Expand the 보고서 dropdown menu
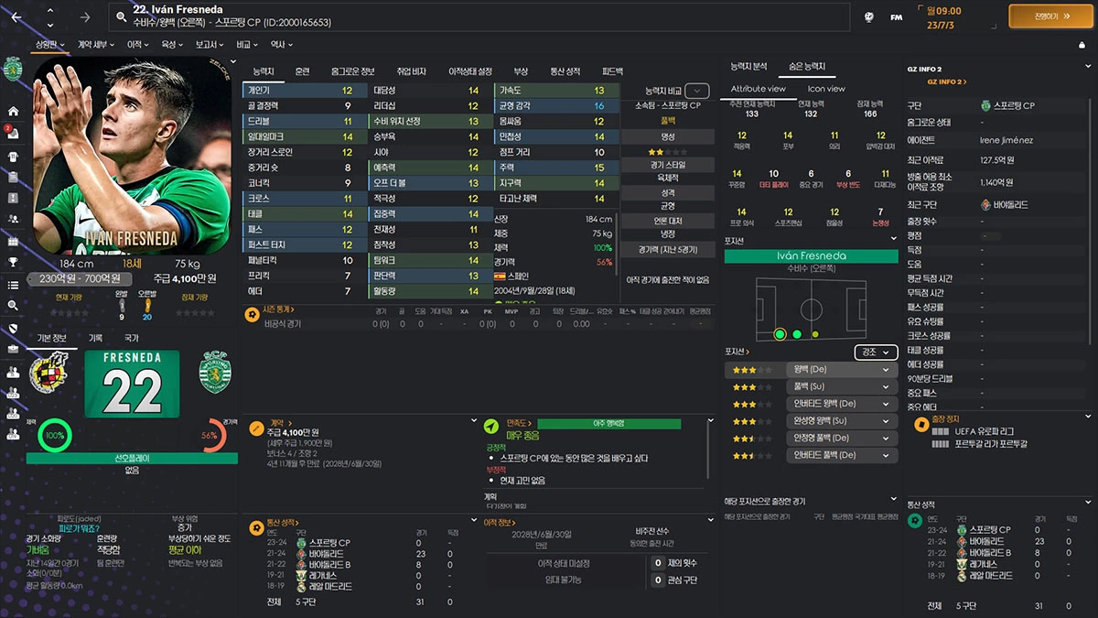 (210, 44)
